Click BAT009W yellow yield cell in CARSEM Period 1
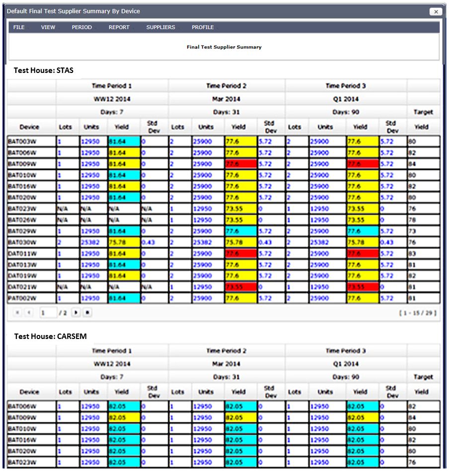 tap(124, 418)
